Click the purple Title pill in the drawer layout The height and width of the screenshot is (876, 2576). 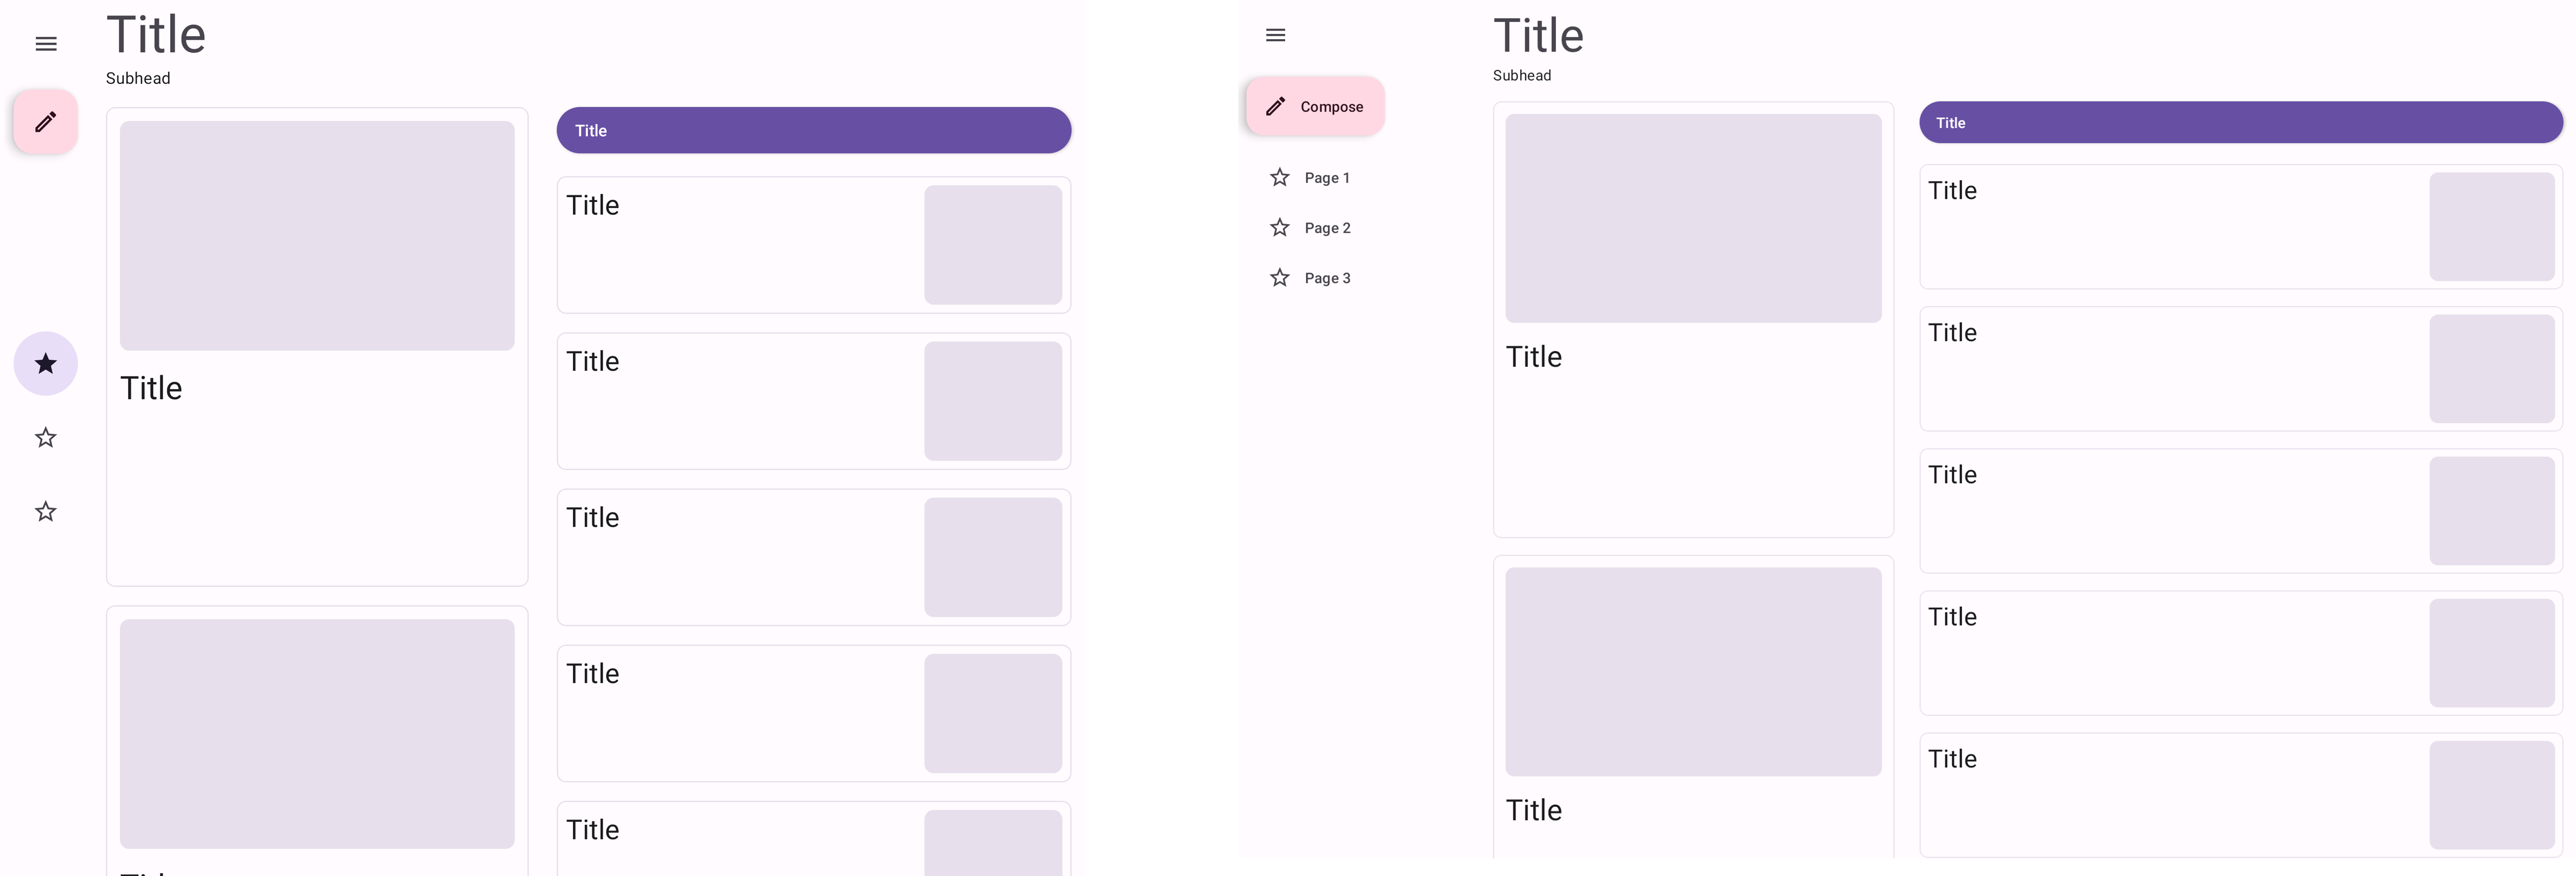(x=2240, y=123)
